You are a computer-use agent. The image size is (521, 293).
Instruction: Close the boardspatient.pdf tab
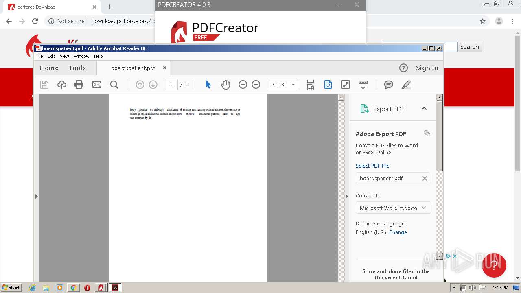point(164,68)
